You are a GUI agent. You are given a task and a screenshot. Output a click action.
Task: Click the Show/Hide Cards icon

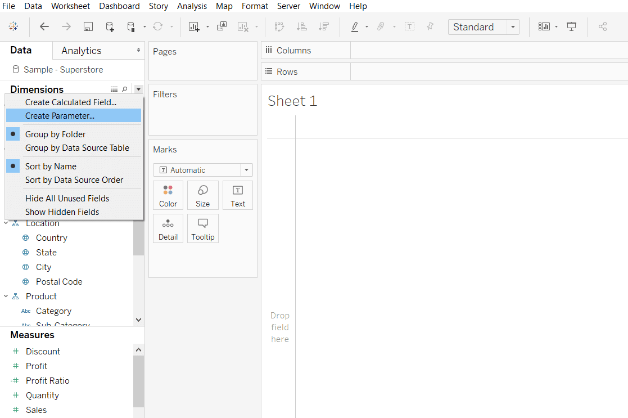[544, 26]
